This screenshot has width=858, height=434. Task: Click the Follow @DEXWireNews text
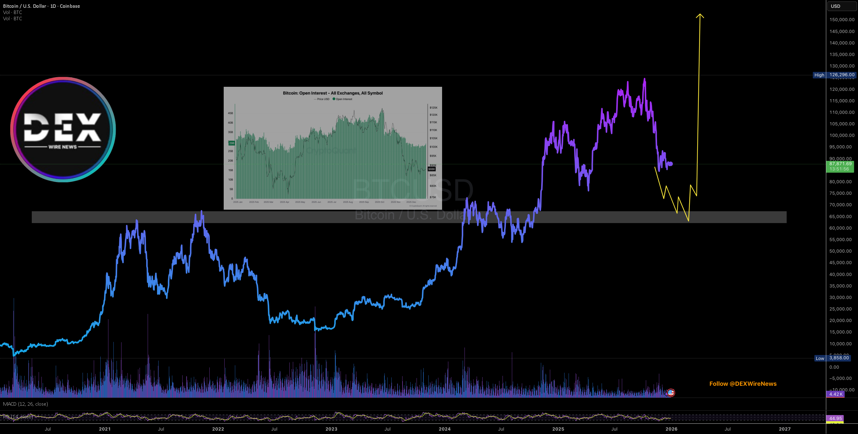(x=743, y=384)
